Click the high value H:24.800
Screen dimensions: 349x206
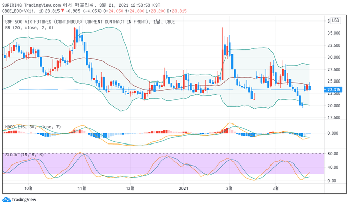[x=134, y=11]
